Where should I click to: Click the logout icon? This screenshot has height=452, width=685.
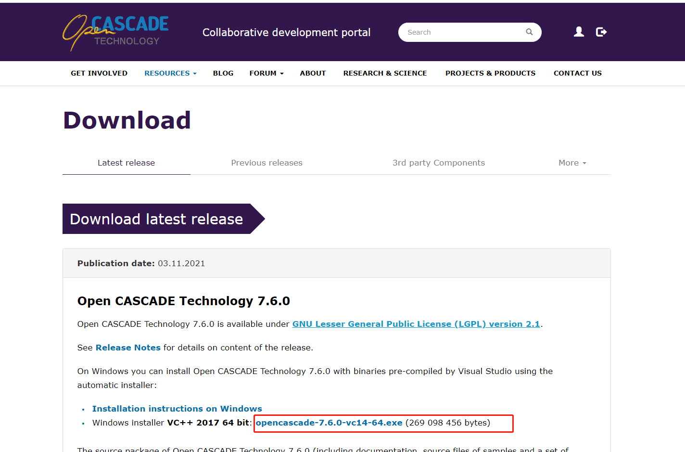click(601, 32)
